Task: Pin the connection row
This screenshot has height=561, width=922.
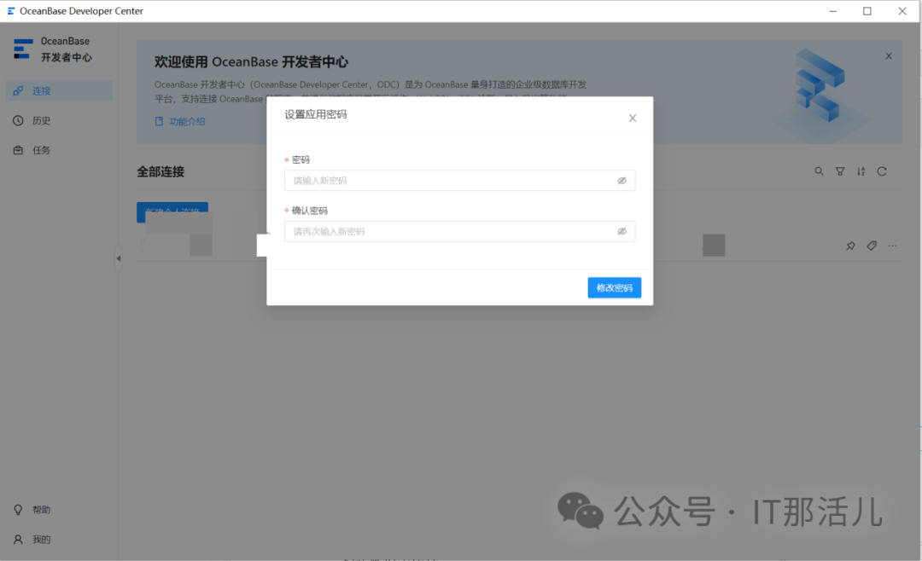Action: click(851, 246)
